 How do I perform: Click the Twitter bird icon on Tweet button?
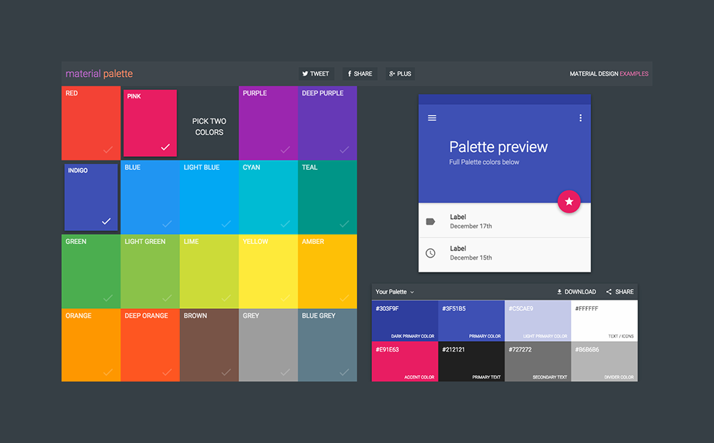(304, 73)
